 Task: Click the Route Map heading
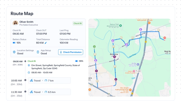(22, 14)
